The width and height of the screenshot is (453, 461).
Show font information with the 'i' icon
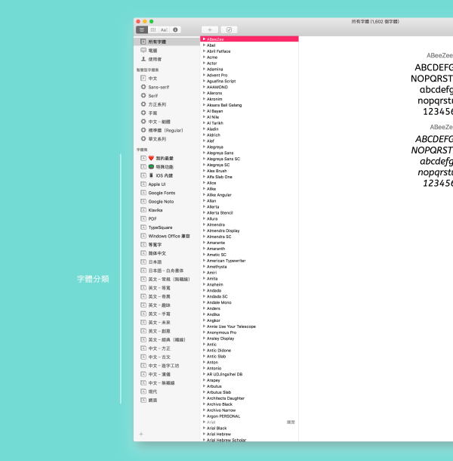[175, 29]
